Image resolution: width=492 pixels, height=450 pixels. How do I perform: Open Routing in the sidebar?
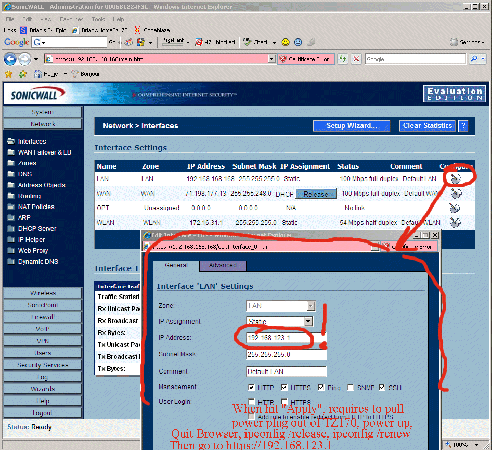click(29, 196)
